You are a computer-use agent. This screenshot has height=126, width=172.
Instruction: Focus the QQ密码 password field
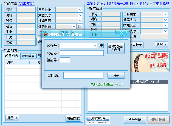(82, 53)
